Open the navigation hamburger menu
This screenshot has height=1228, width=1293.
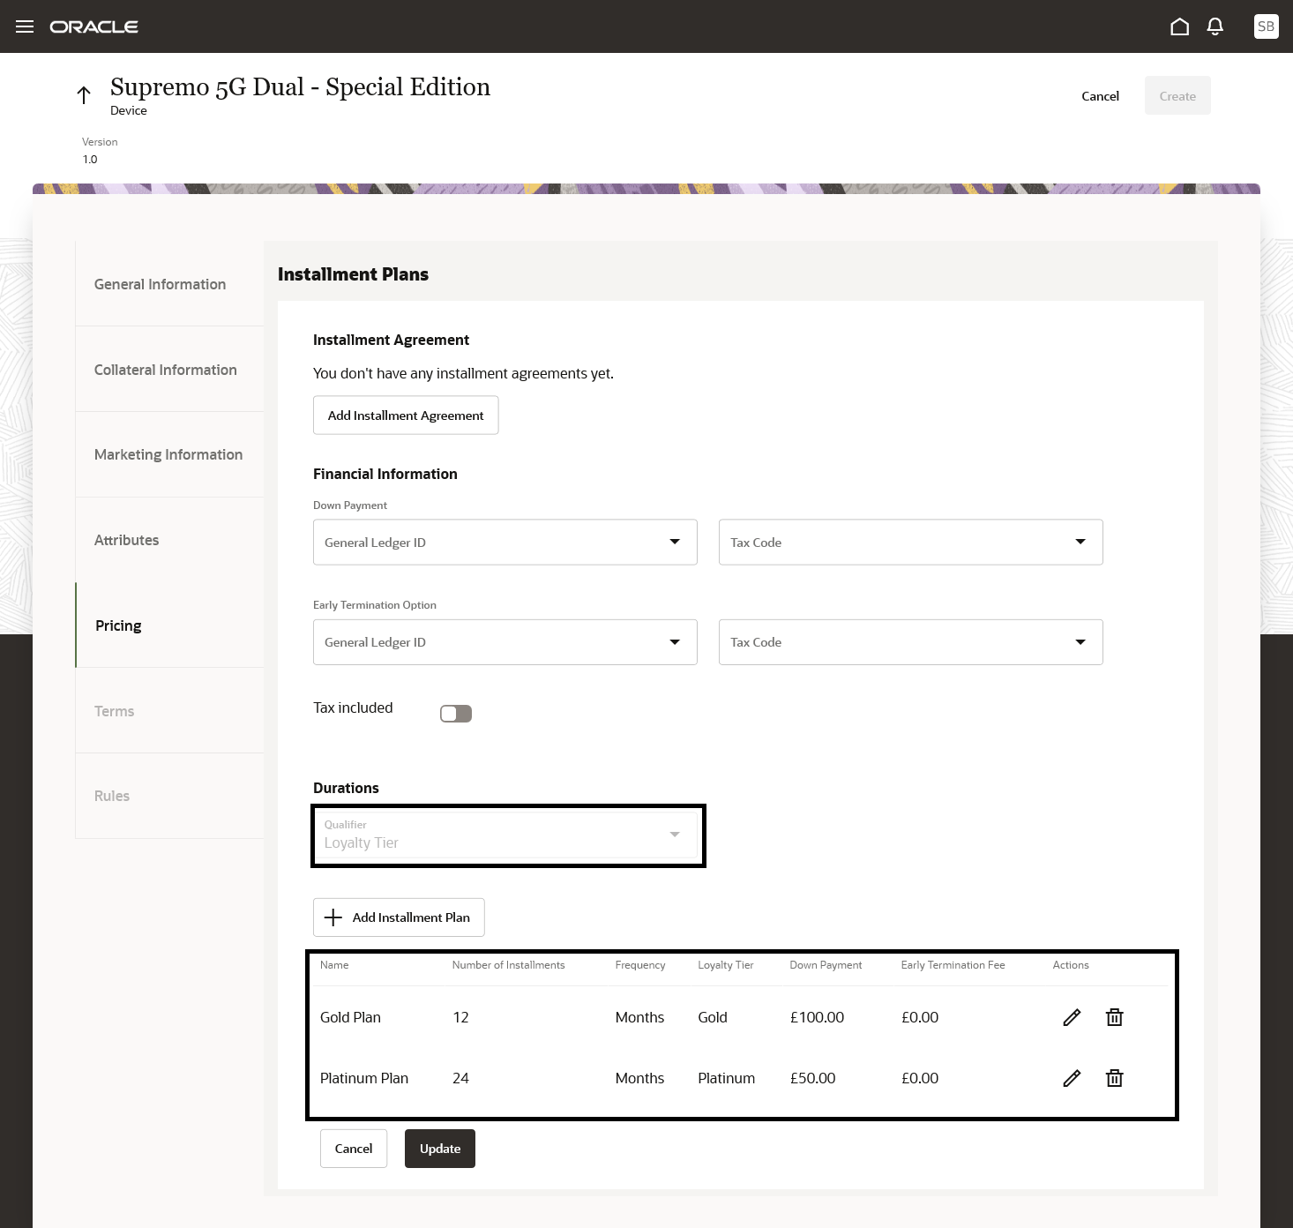tap(24, 26)
